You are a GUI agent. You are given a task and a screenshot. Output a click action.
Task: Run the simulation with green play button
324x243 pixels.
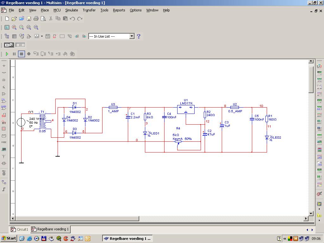pos(7,54)
